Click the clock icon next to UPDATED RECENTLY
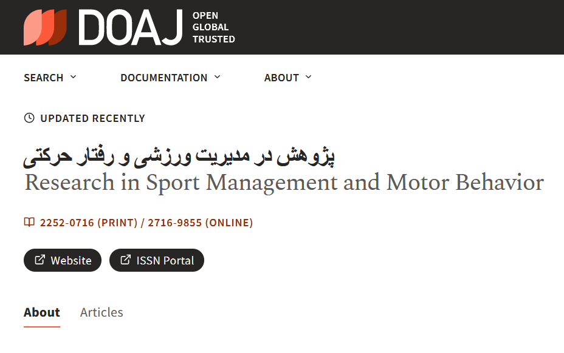Screen dimensions: 564x353 tap(29, 118)
